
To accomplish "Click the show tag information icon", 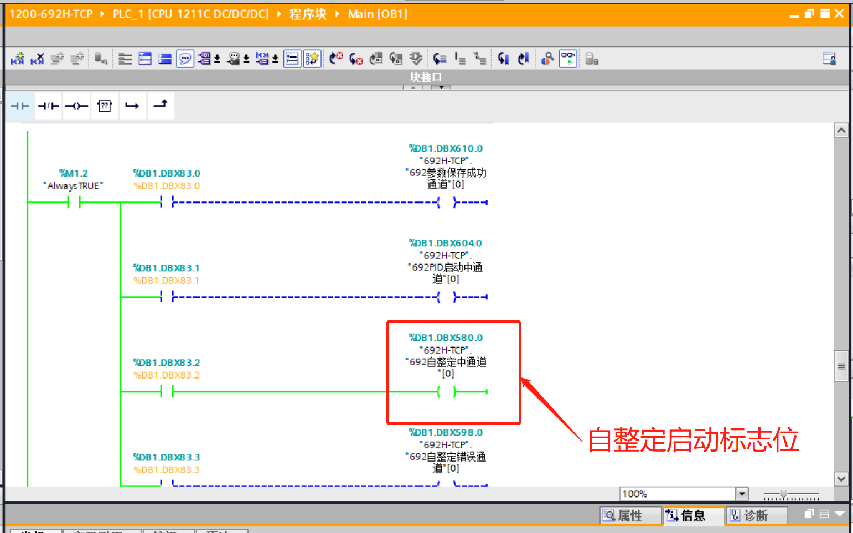I will (234, 59).
